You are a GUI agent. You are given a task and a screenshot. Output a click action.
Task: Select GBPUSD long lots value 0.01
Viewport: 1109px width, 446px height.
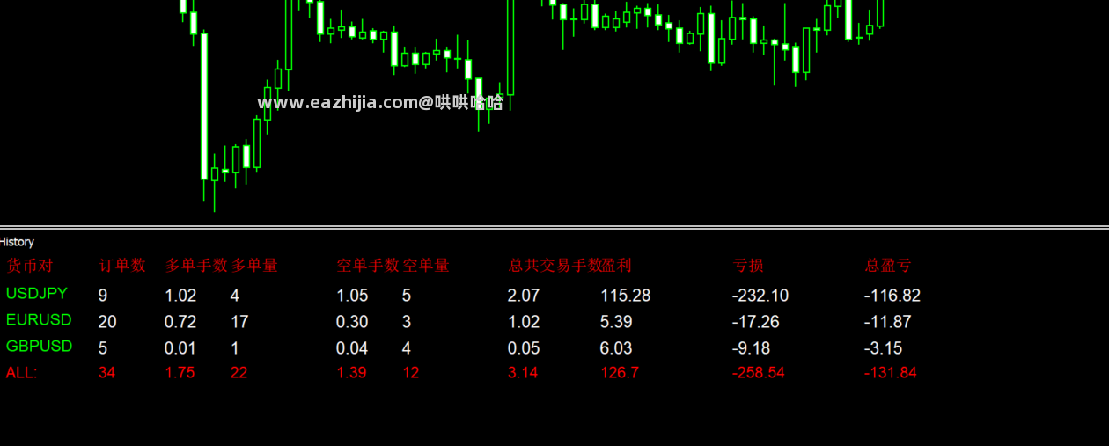pyautogui.click(x=180, y=348)
